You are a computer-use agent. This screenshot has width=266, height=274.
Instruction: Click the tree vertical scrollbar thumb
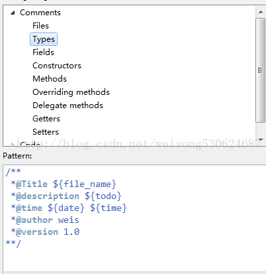tap(261, 70)
